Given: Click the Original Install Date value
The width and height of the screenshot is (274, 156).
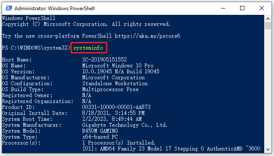Looking at the screenshot, I should [x=113, y=113].
